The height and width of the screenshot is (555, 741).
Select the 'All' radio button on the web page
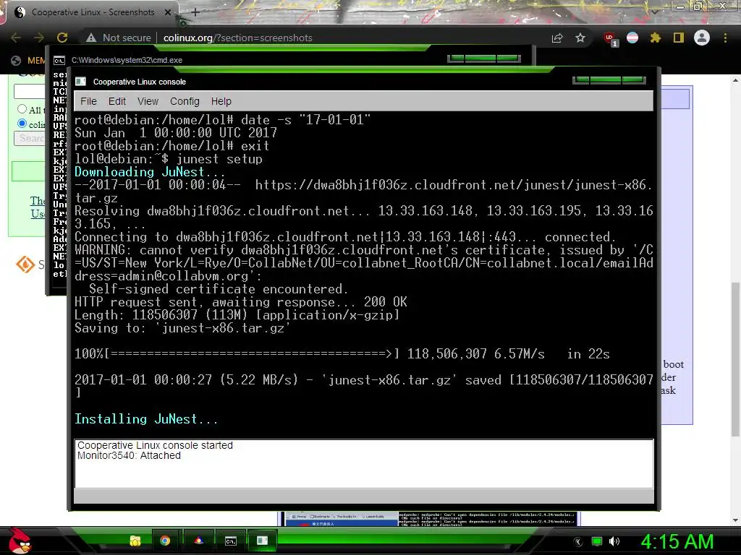coord(22,109)
